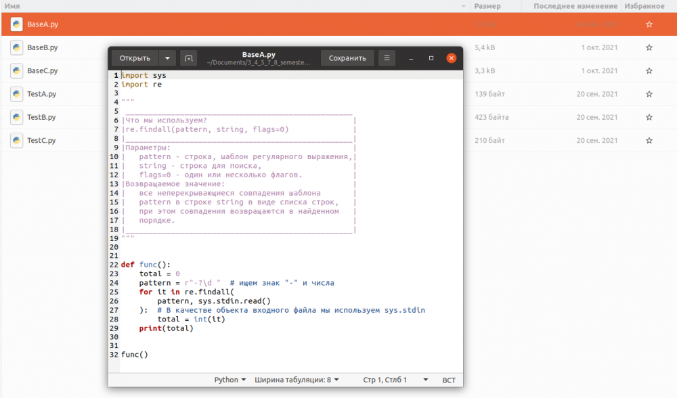Click the Python file icon of TestC.py

click(x=16, y=140)
